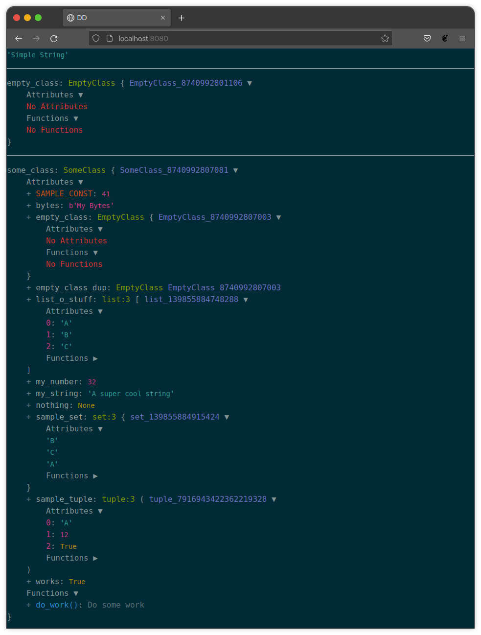Collapse the SomeClass_8740992807081 disclosure triangle
The image size is (481, 635).
point(236,170)
